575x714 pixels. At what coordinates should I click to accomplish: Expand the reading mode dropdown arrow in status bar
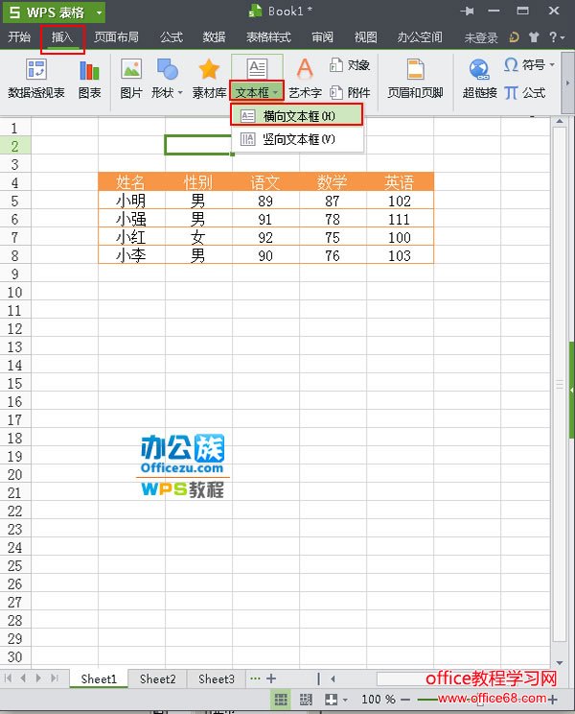point(345,700)
